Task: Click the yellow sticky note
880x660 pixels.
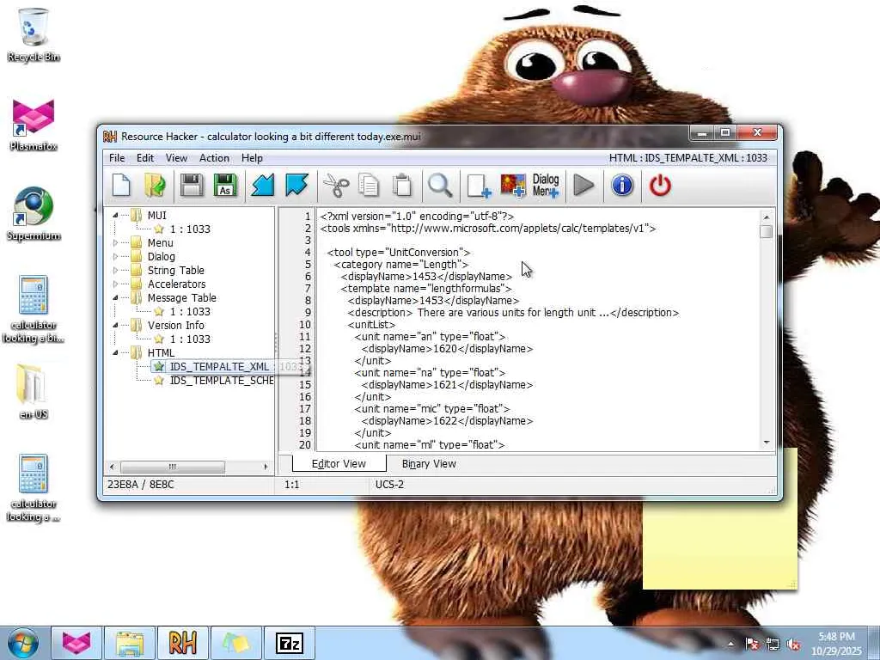Action: click(720, 544)
